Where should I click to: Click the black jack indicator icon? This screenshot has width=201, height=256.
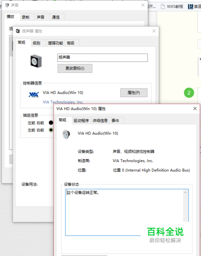coord(51,123)
